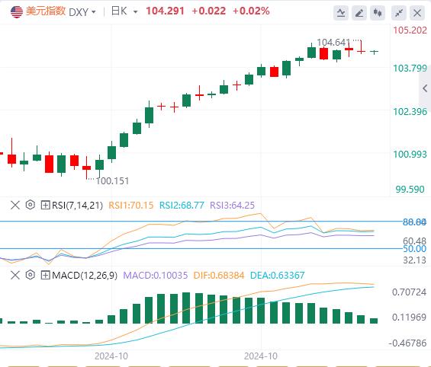Click the 100.151 low price marker
This screenshot has width=431, height=367.
pos(112,181)
